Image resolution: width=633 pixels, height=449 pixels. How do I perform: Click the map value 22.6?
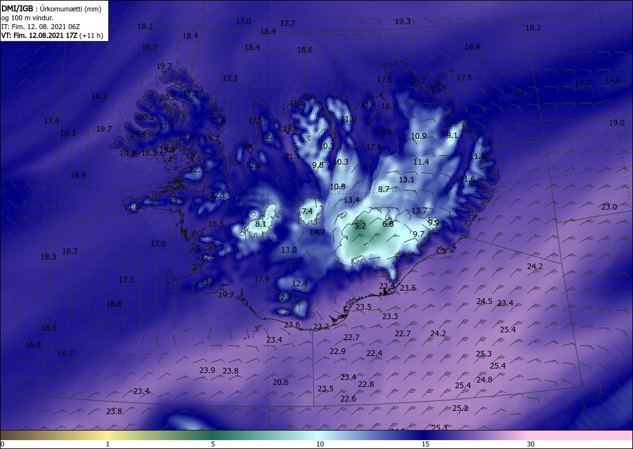point(348,399)
